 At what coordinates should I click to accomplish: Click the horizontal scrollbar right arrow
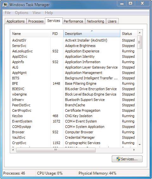pyautogui.click(x=134, y=150)
